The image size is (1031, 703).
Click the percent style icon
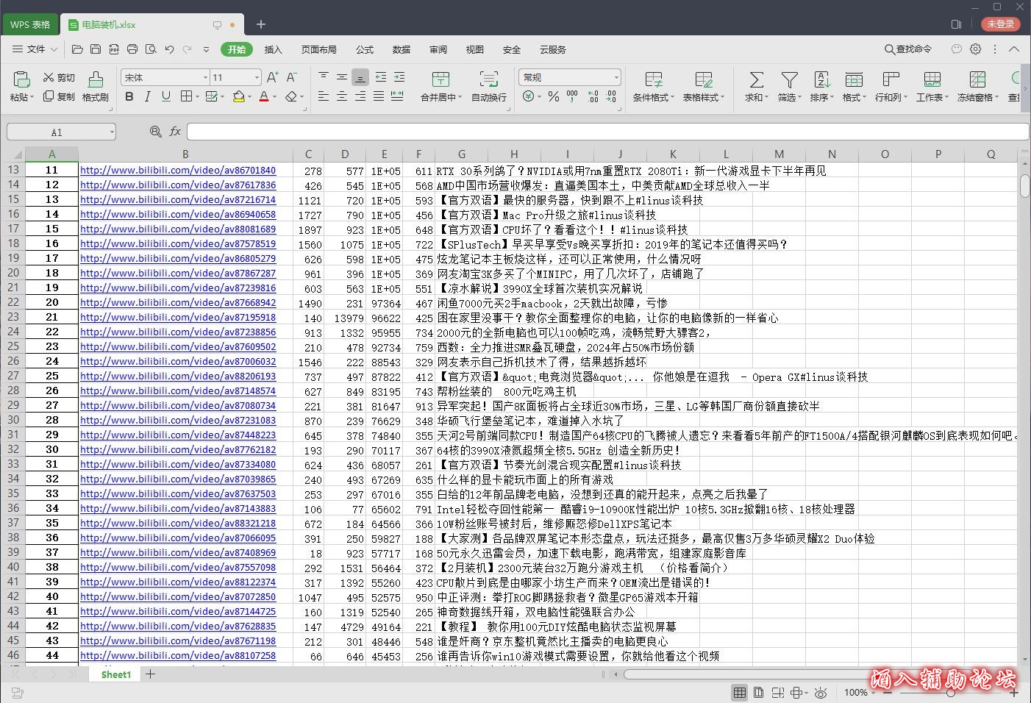tap(554, 96)
